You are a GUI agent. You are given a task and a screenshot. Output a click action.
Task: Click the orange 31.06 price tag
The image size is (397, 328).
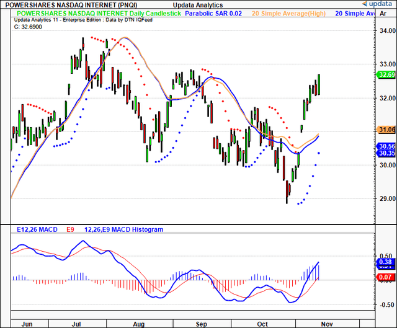pyautogui.click(x=386, y=130)
